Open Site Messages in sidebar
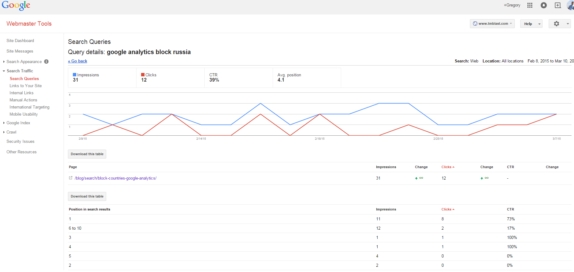 (20, 51)
